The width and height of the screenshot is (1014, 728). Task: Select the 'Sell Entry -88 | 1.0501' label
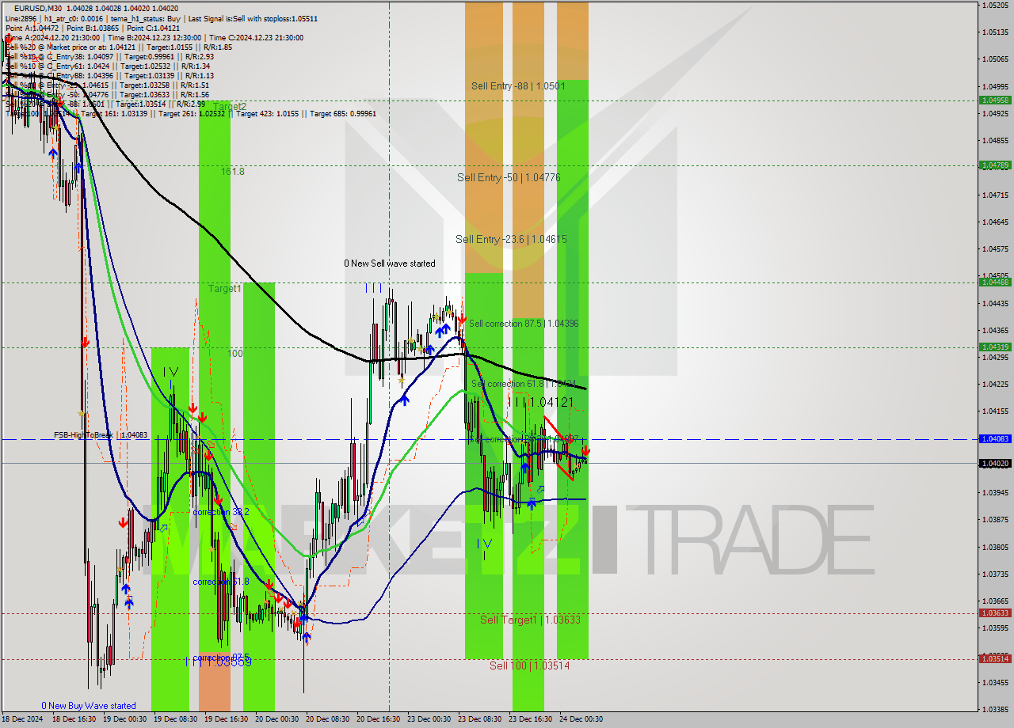(518, 85)
